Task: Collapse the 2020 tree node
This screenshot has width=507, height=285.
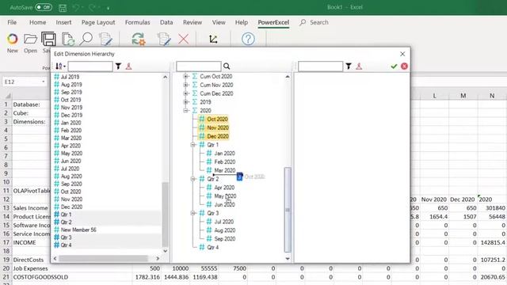Action: [x=186, y=111]
